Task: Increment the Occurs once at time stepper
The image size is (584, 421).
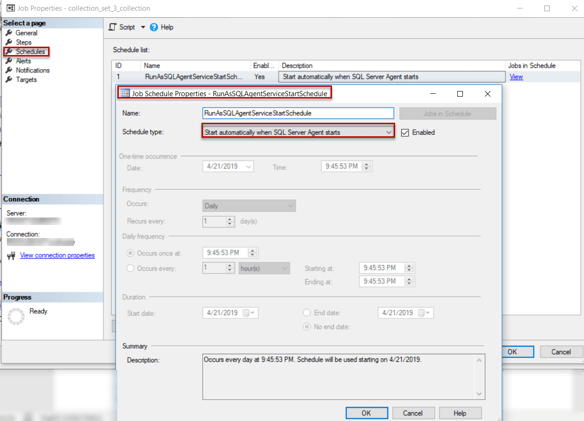Action: 252,250
